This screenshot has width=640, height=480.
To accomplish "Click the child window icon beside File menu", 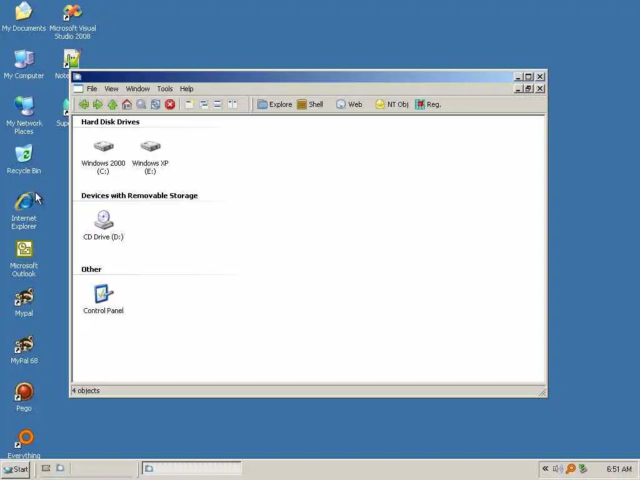I will click(x=78, y=89).
